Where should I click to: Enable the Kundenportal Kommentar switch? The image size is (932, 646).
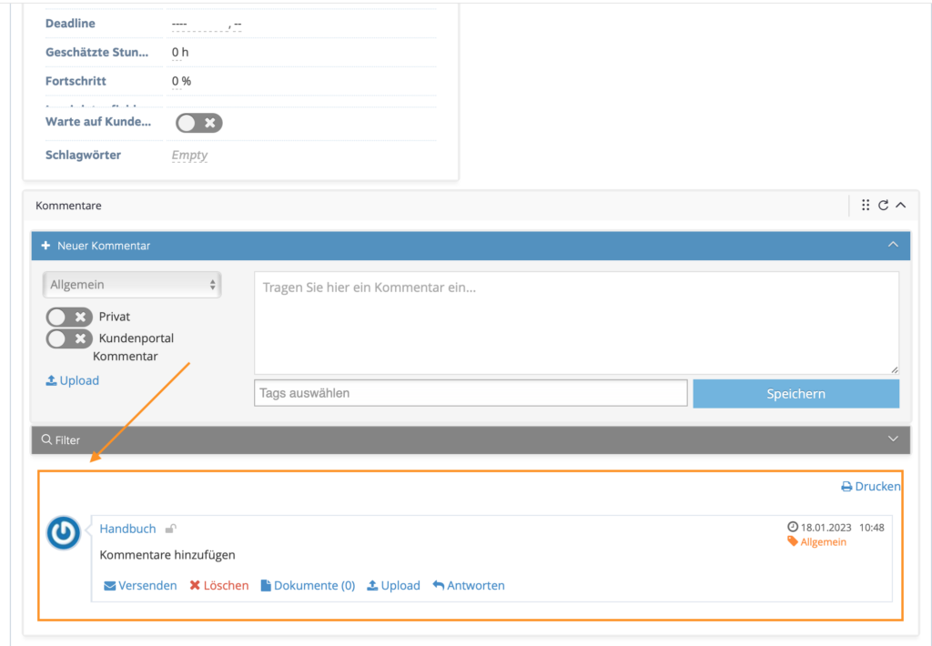tap(69, 338)
